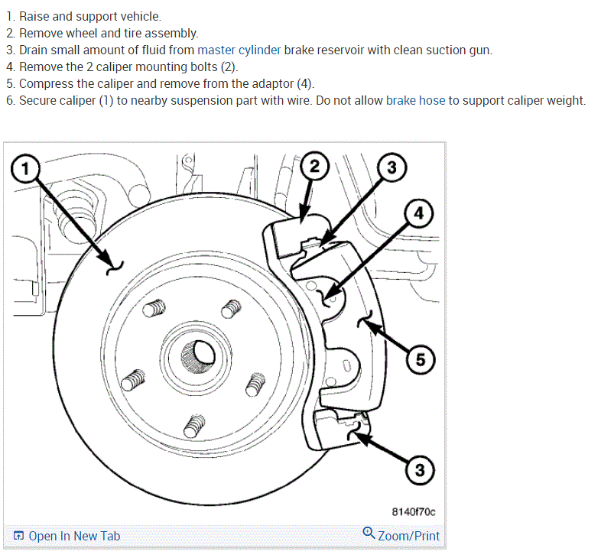Click the brake rotor diagram image

(x=225, y=333)
